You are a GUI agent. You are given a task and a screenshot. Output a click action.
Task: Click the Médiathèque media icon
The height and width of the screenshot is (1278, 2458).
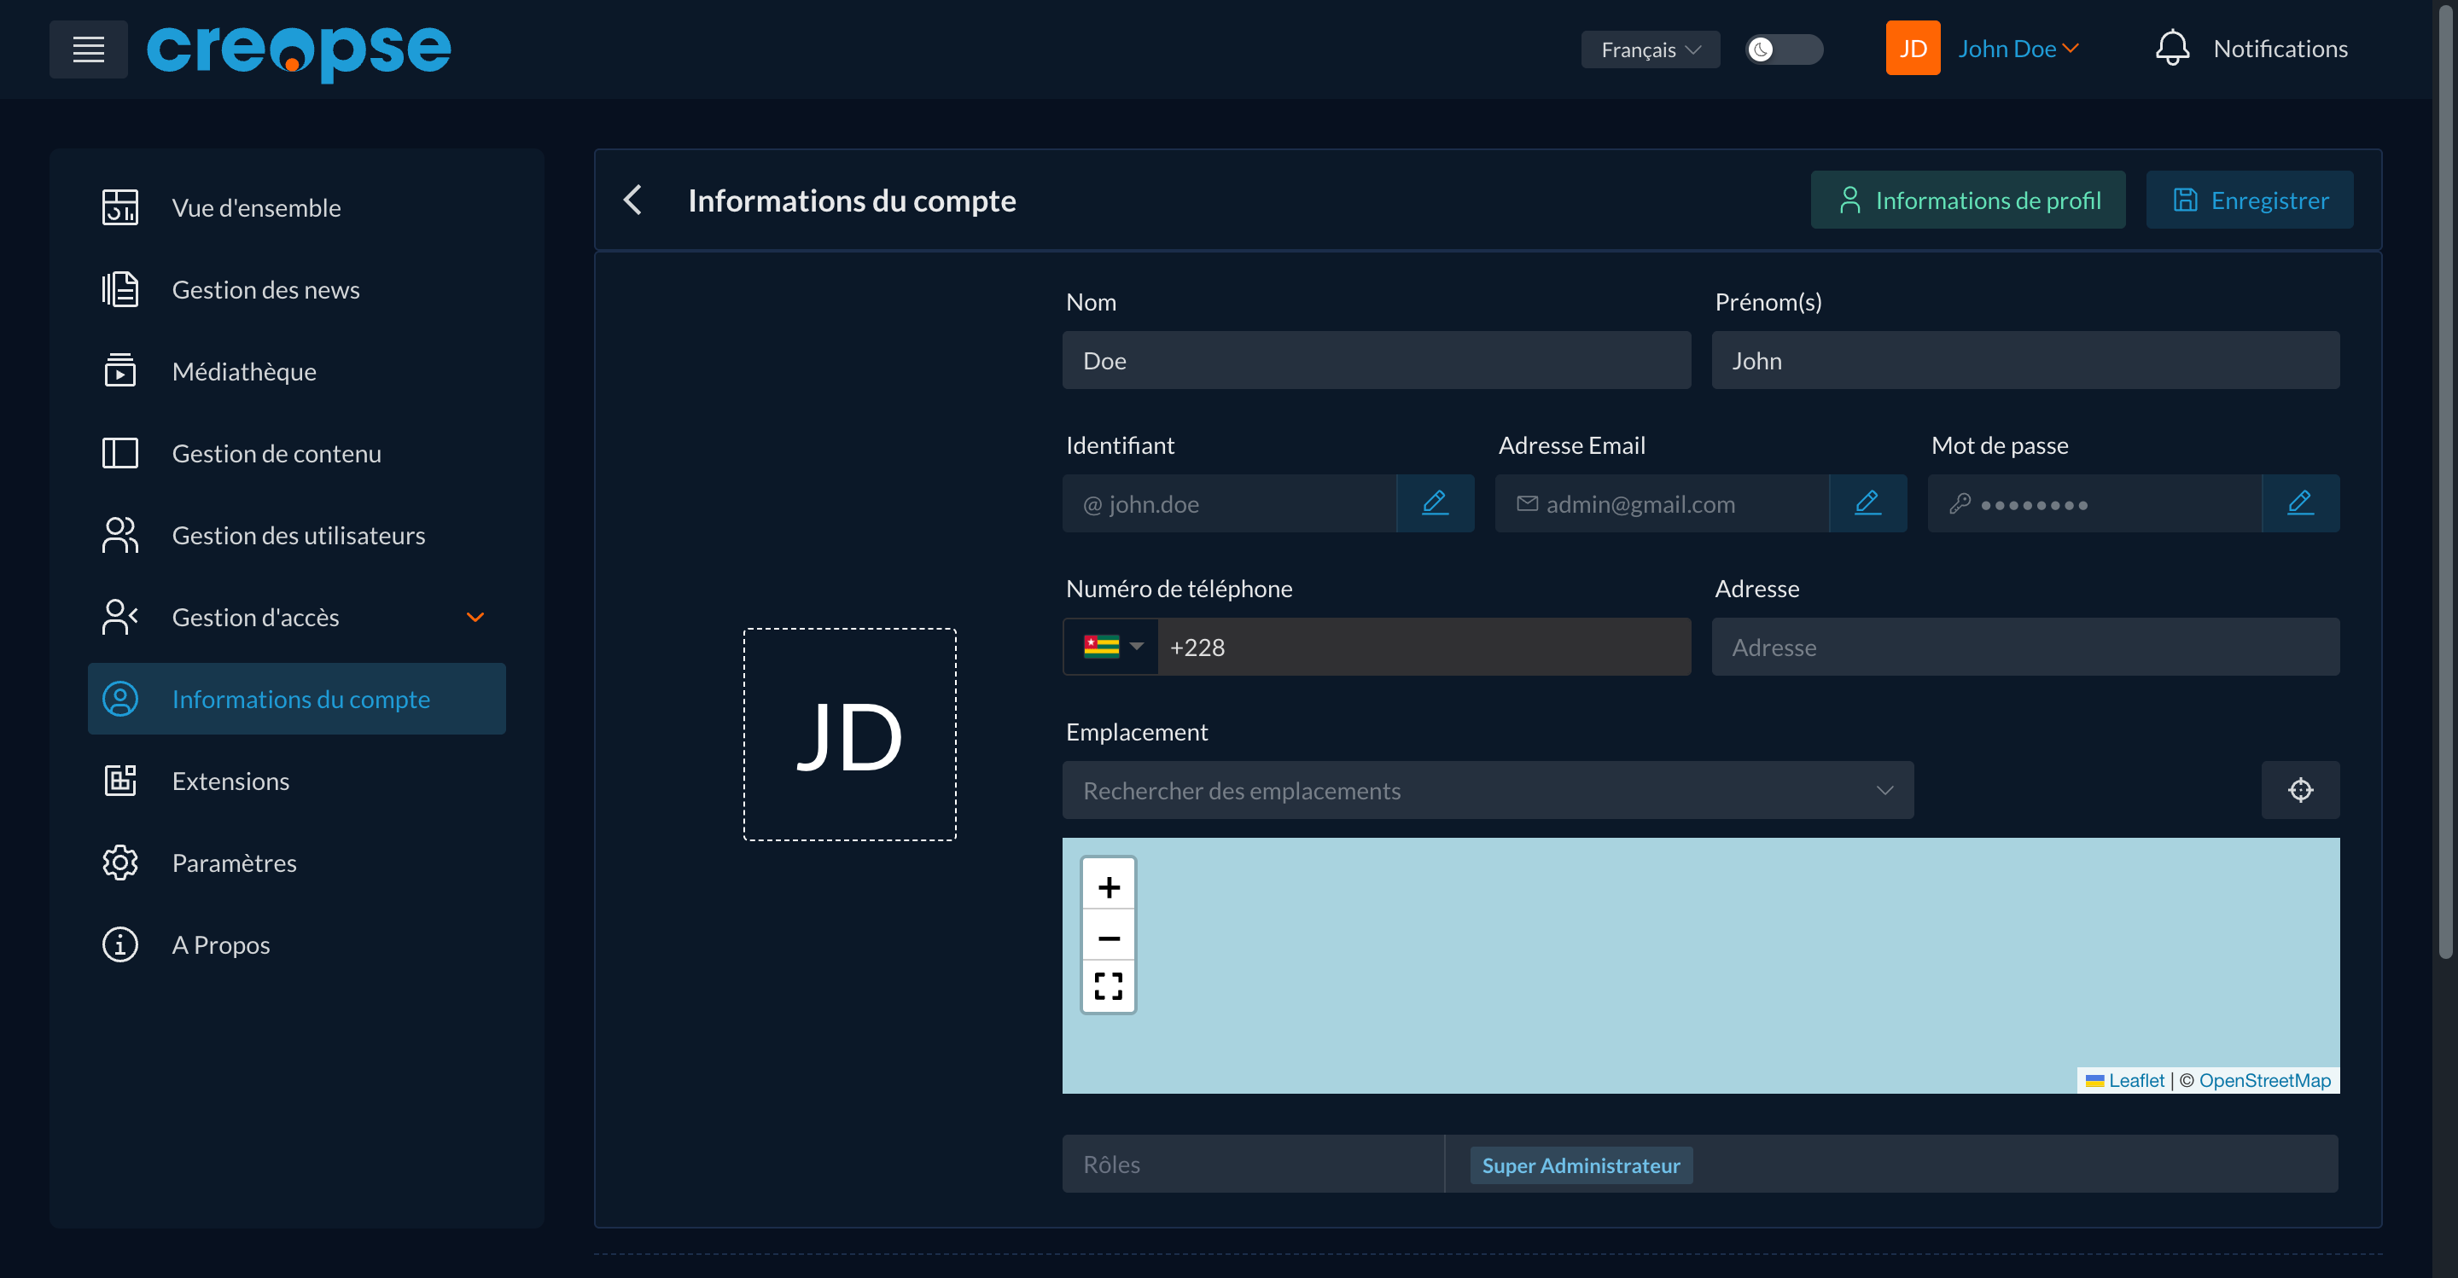120,371
